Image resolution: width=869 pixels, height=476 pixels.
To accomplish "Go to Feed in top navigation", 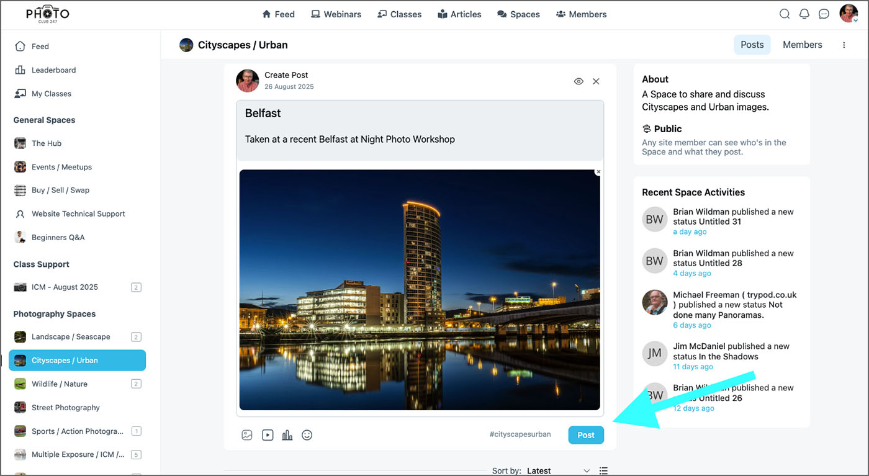I will tap(278, 14).
